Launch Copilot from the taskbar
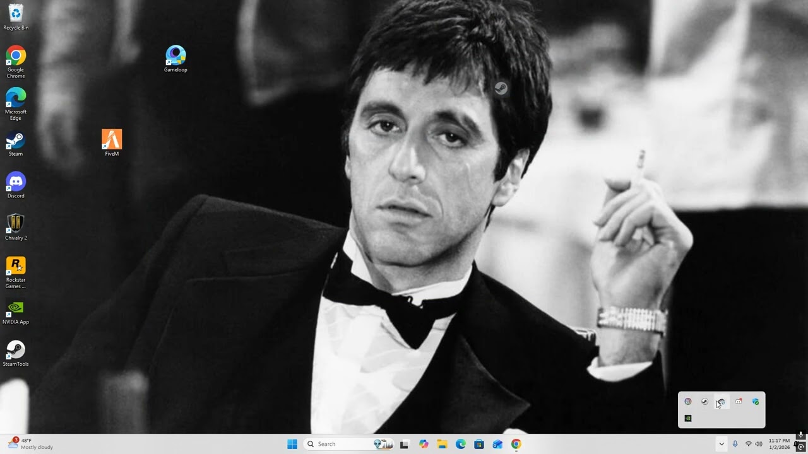This screenshot has width=808, height=454. click(424, 444)
